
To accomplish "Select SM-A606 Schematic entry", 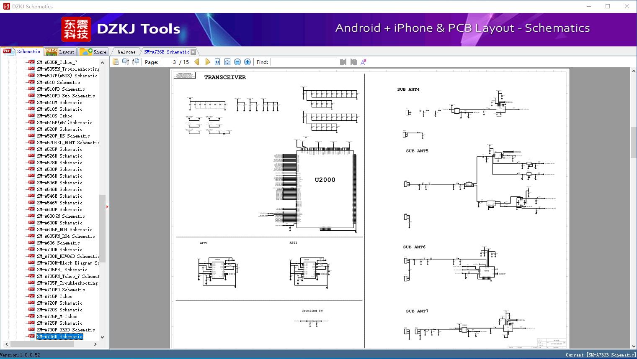I will tap(58, 243).
